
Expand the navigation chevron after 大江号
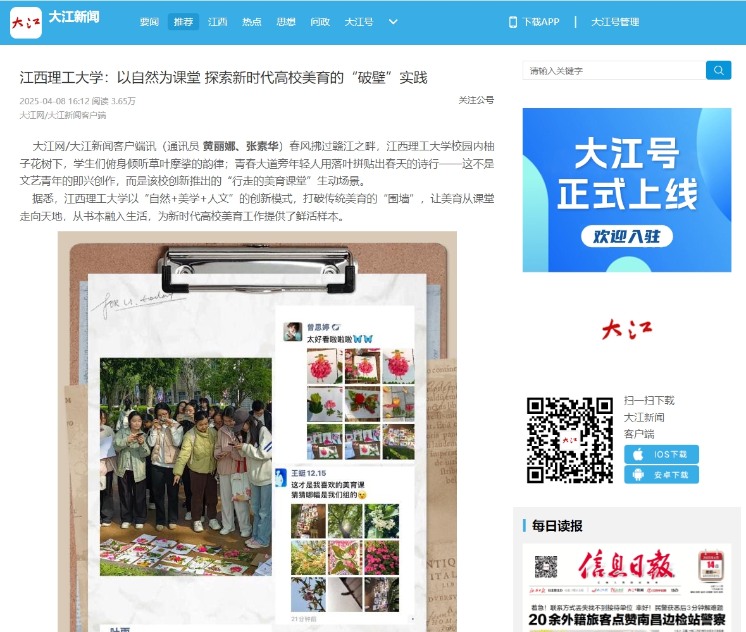point(393,22)
